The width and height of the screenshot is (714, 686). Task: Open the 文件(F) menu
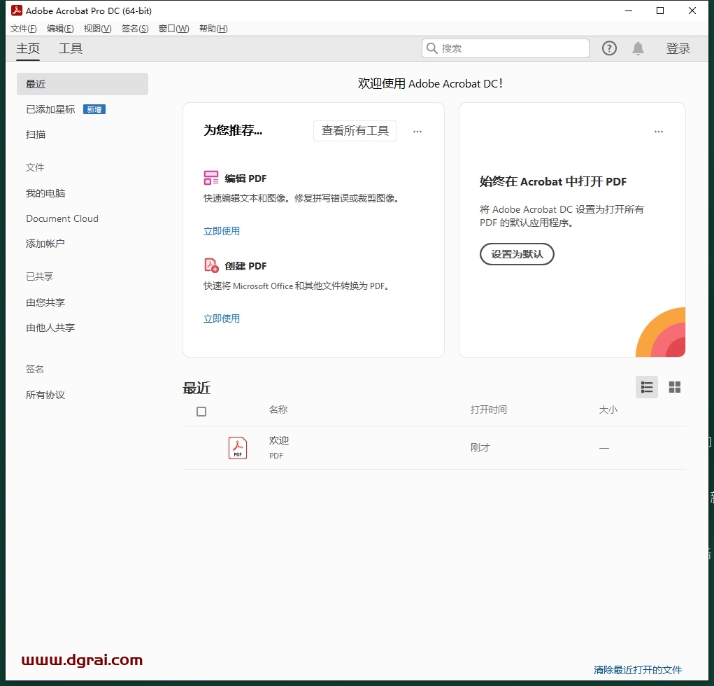tap(23, 29)
